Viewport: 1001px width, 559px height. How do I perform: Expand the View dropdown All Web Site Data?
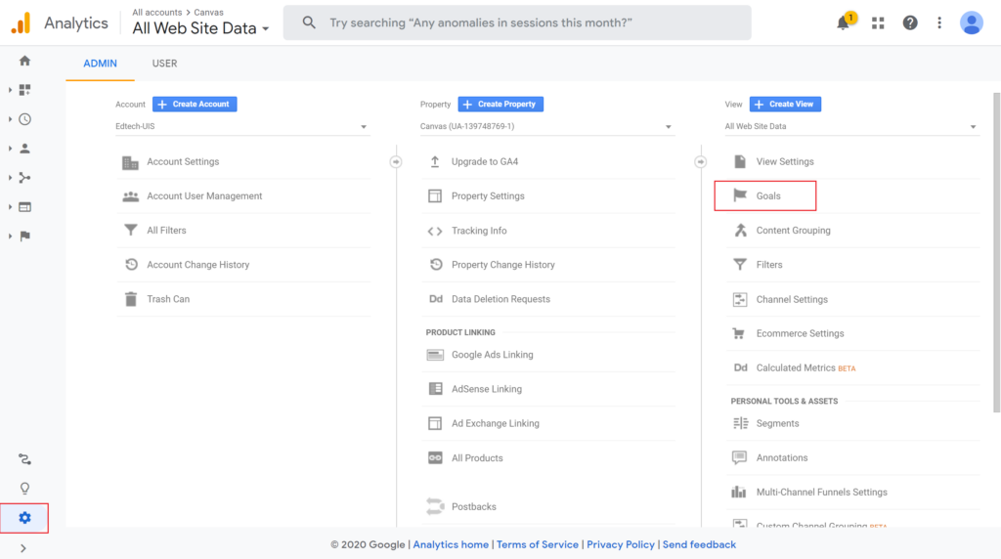(x=851, y=126)
